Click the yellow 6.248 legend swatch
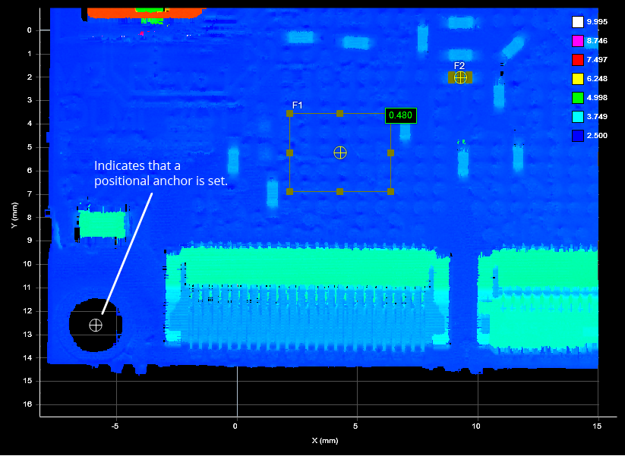 click(578, 79)
